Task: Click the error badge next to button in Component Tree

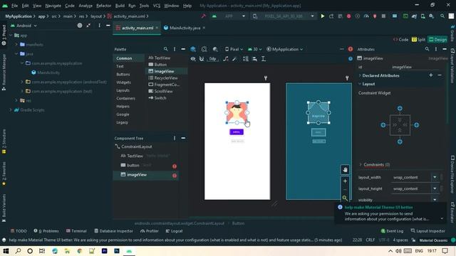Action: (x=175, y=166)
